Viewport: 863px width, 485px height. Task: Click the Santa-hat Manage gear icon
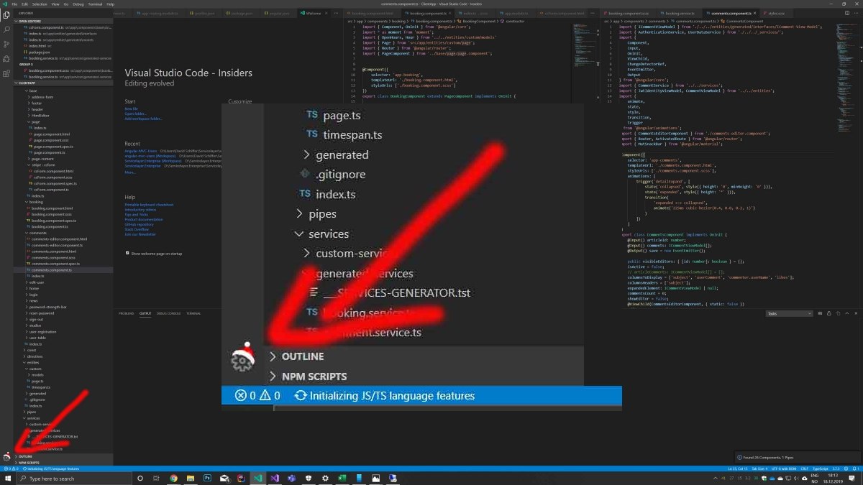[6, 456]
